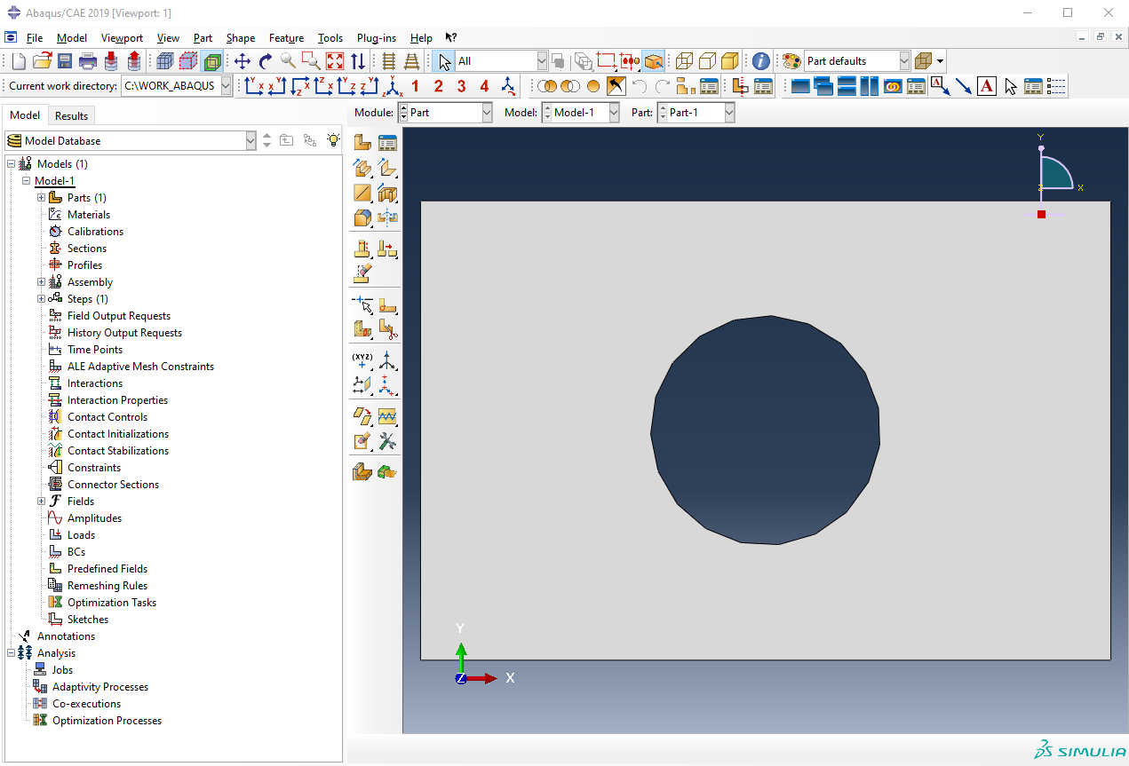Click the Jobs item under Analysis
The height and width of the screenshot is (766, 1129).
coord(62,670)
